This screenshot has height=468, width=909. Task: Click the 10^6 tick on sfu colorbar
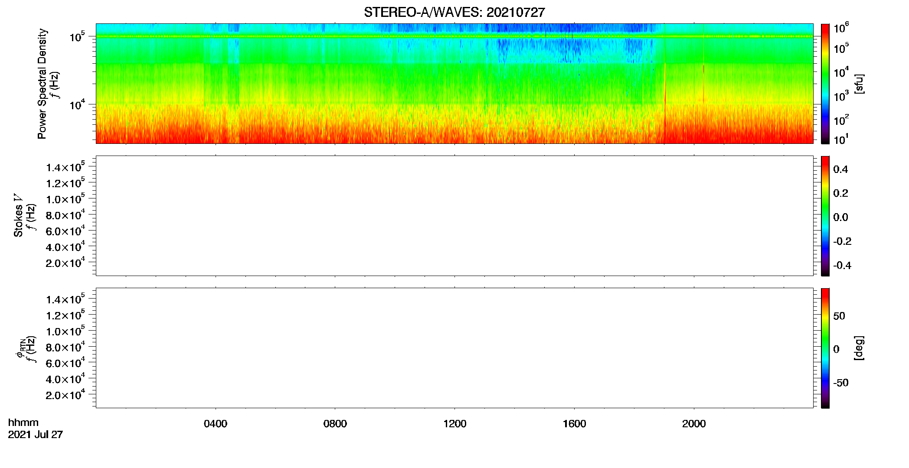pos(841,28)
